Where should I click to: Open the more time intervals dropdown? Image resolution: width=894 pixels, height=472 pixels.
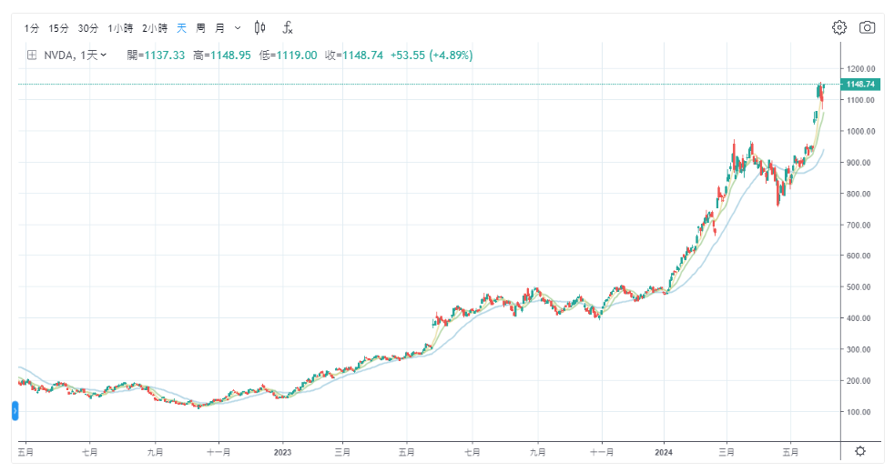tap(238, 27)
